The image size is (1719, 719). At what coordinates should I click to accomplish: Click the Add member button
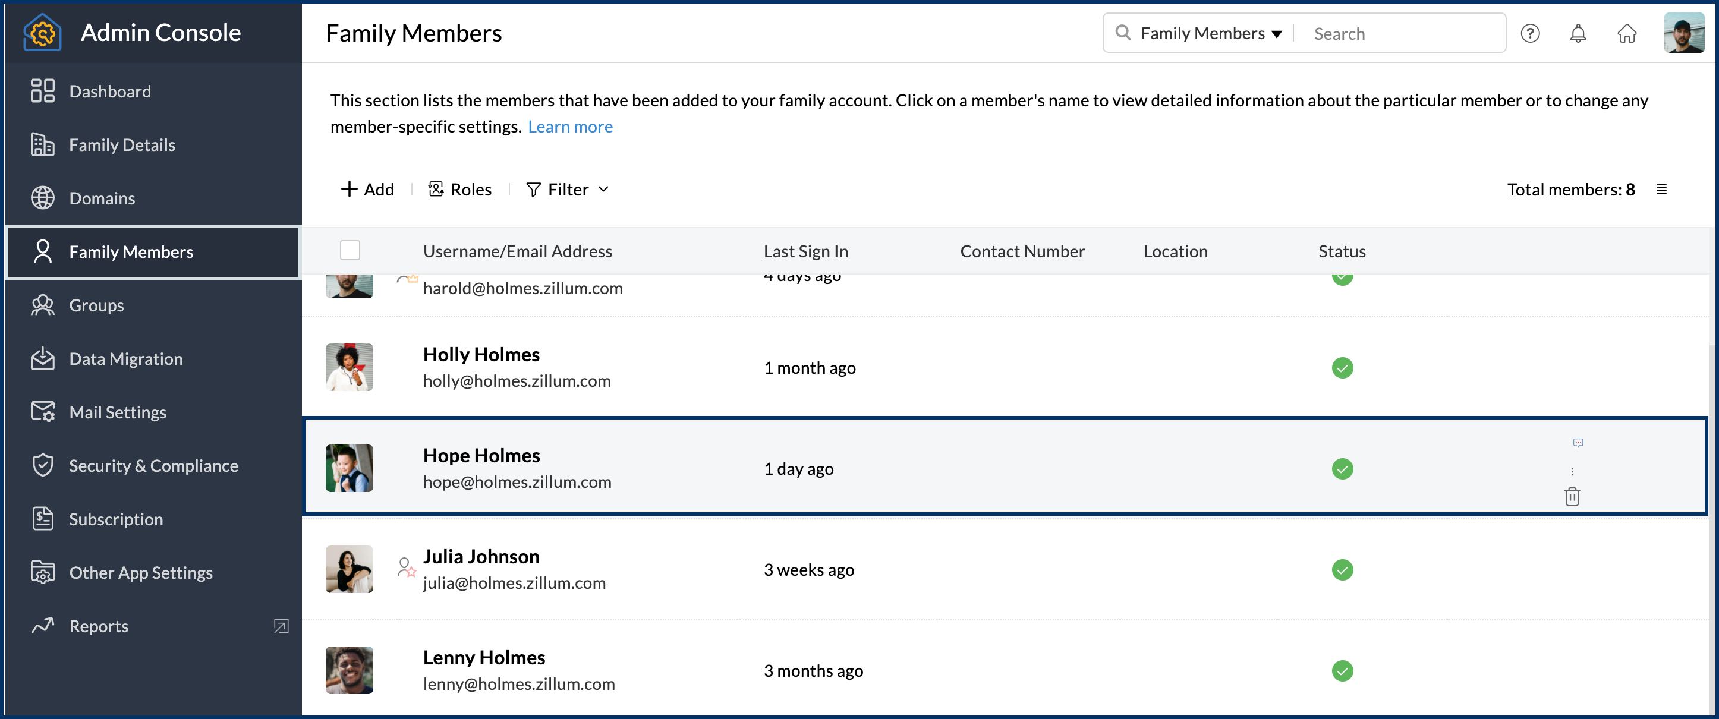point(368,190)
